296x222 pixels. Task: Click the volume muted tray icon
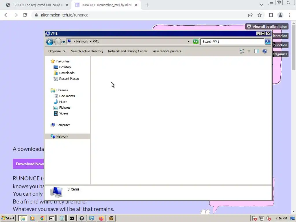(268, 219)
